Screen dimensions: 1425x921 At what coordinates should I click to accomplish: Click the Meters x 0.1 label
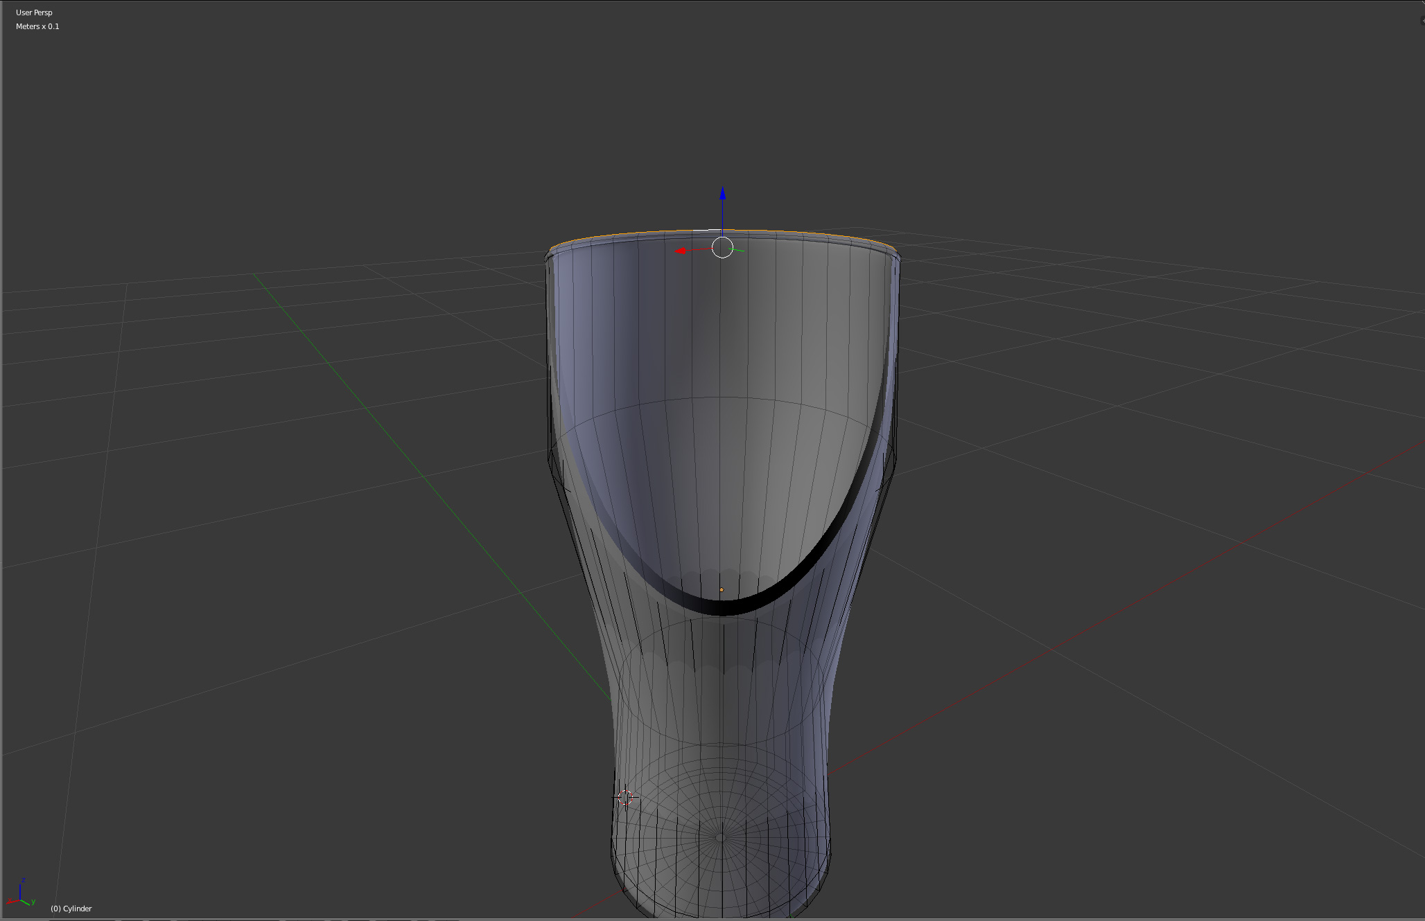point(37,26)
